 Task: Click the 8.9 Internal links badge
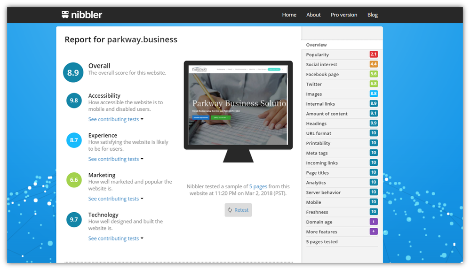coord(374,103)
